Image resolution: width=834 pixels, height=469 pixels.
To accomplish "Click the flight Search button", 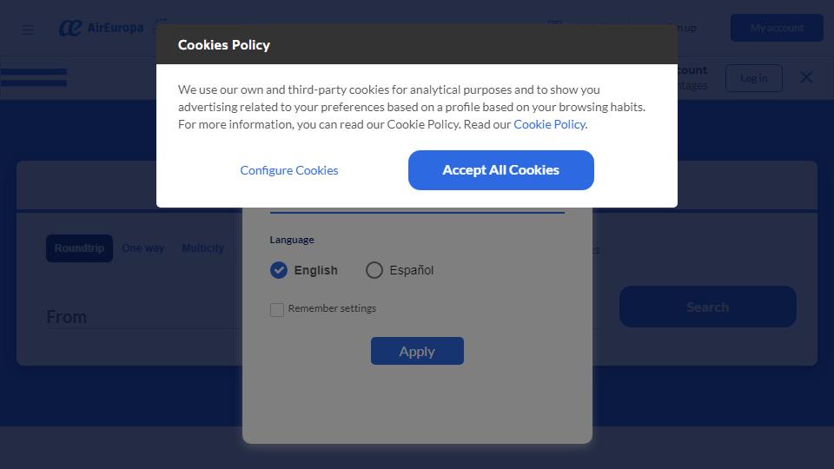I will pyautogui.click(x=707, y=307).
